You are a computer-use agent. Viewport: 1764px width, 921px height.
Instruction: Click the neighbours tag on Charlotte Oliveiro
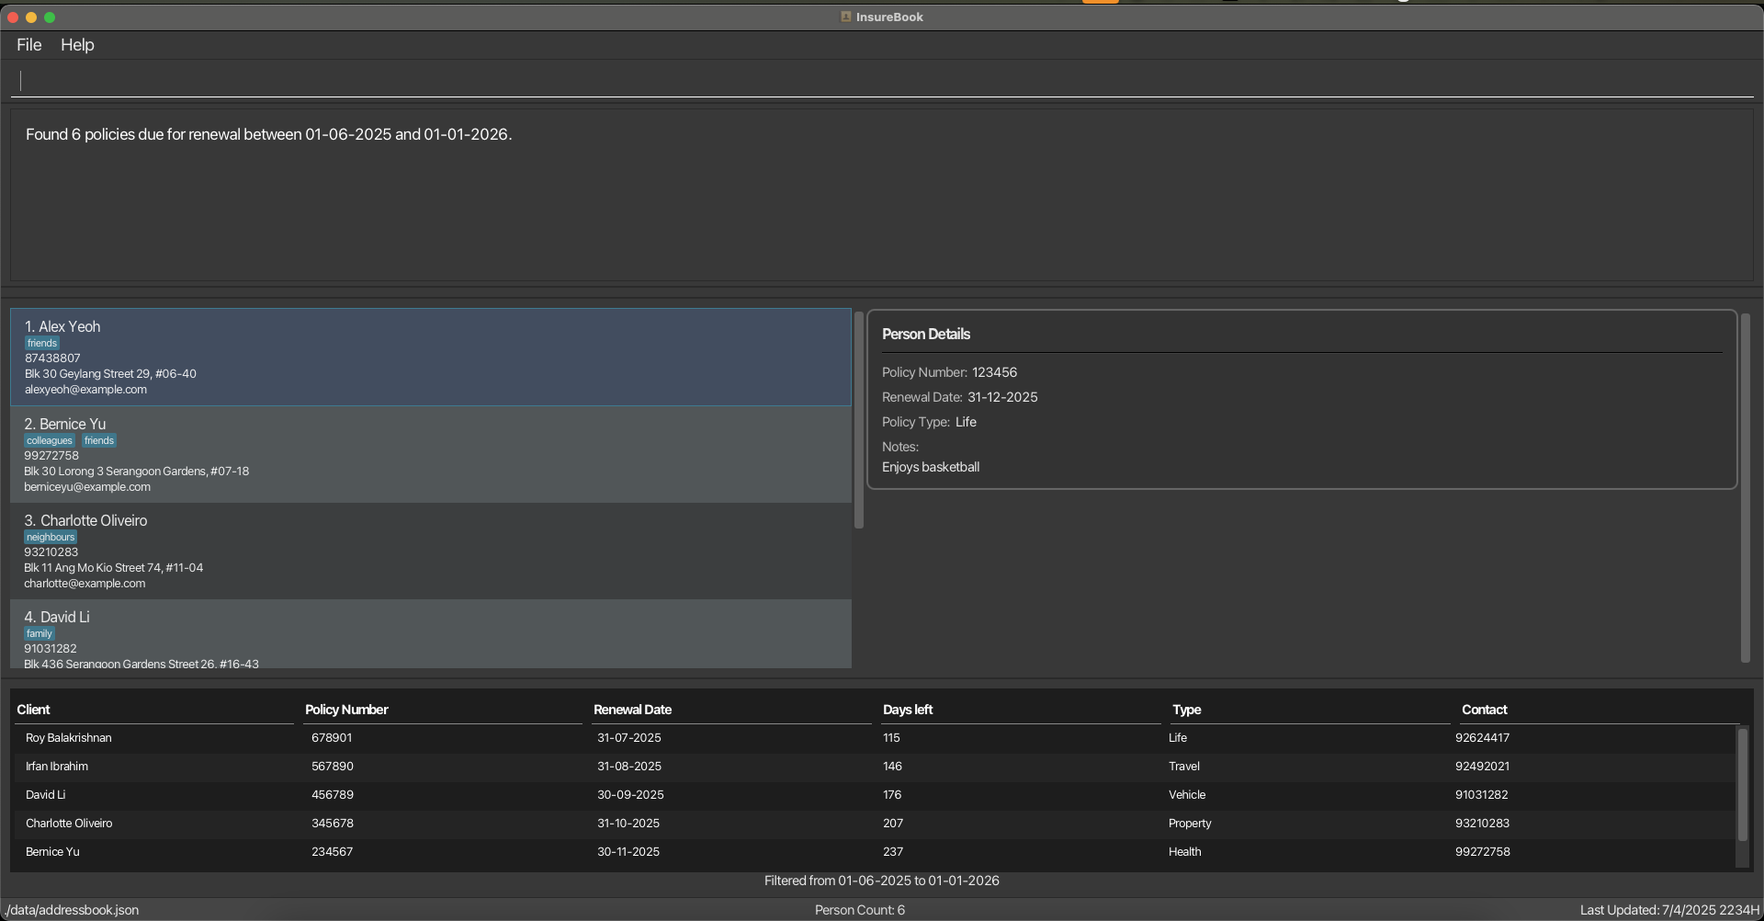coord(51,538)
